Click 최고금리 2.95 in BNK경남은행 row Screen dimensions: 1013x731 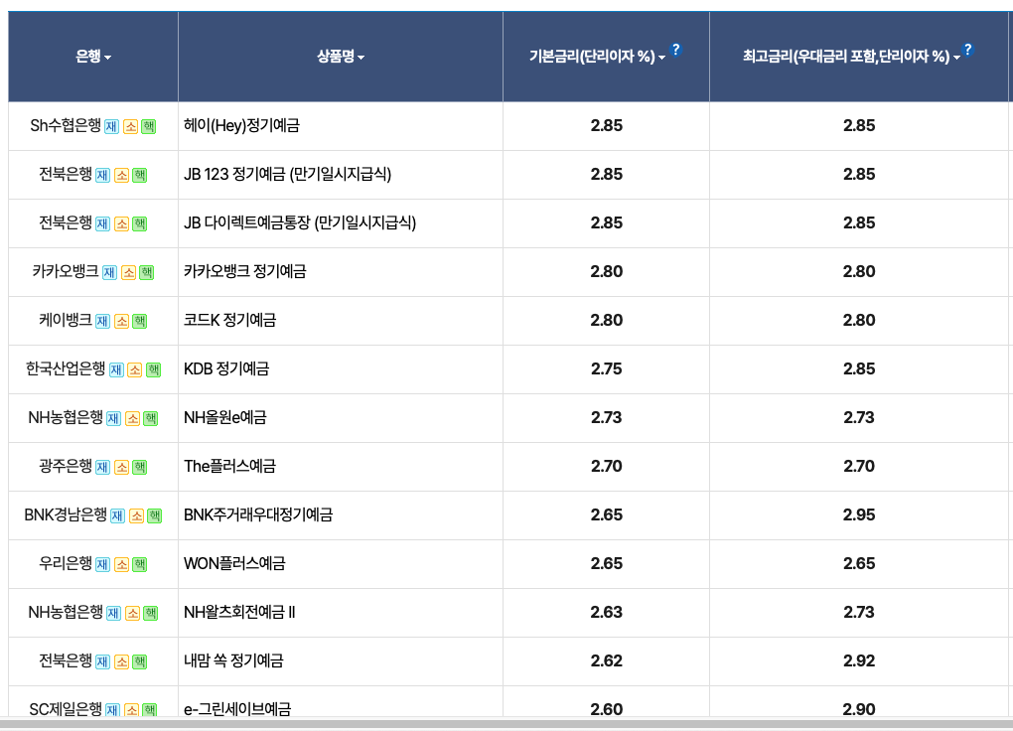(x=859, y=515)
